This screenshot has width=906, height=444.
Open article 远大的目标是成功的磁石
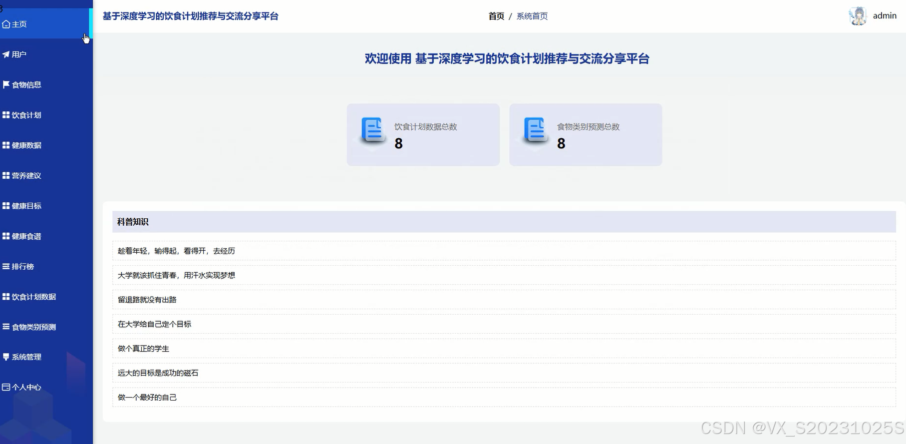pyautogui.click(x=504, y=373)
